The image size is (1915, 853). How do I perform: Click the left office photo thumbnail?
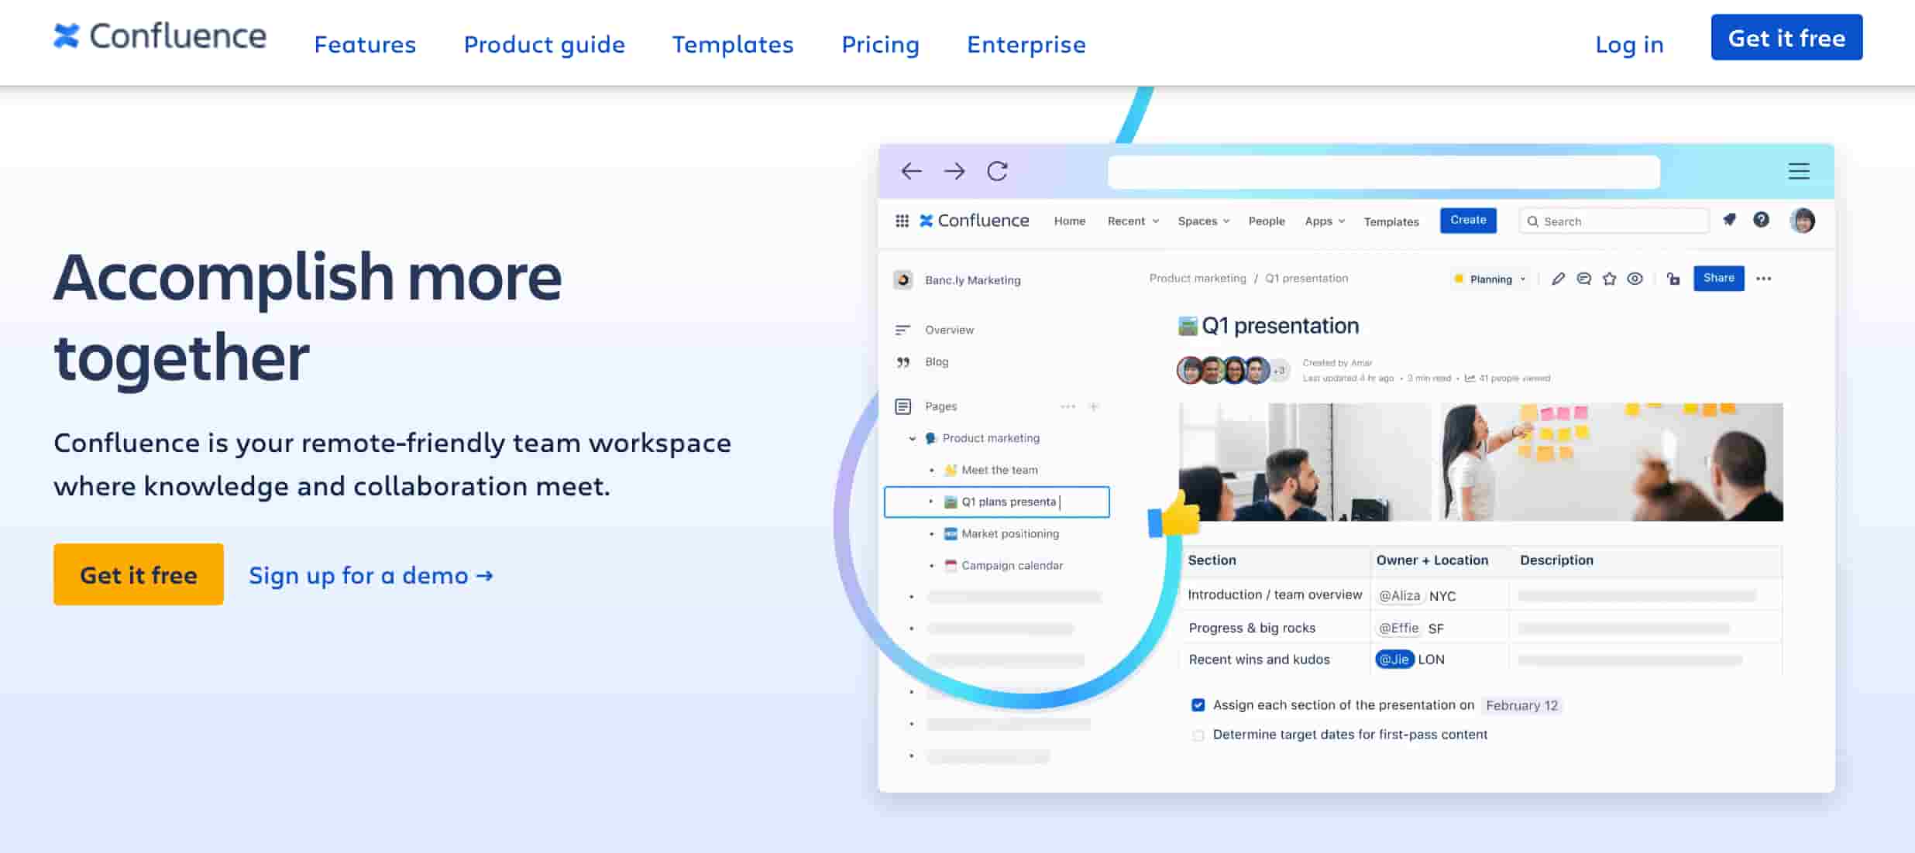[1305, 462]
